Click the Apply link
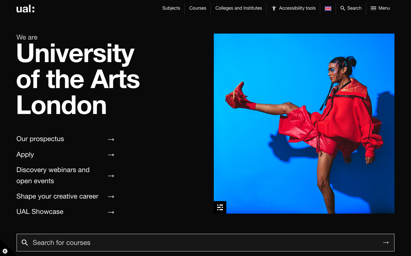This screenshot has height=256, width=411. click(x=25, y=154)
